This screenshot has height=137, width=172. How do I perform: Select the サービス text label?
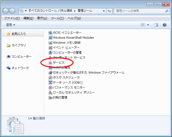[58, 63]
